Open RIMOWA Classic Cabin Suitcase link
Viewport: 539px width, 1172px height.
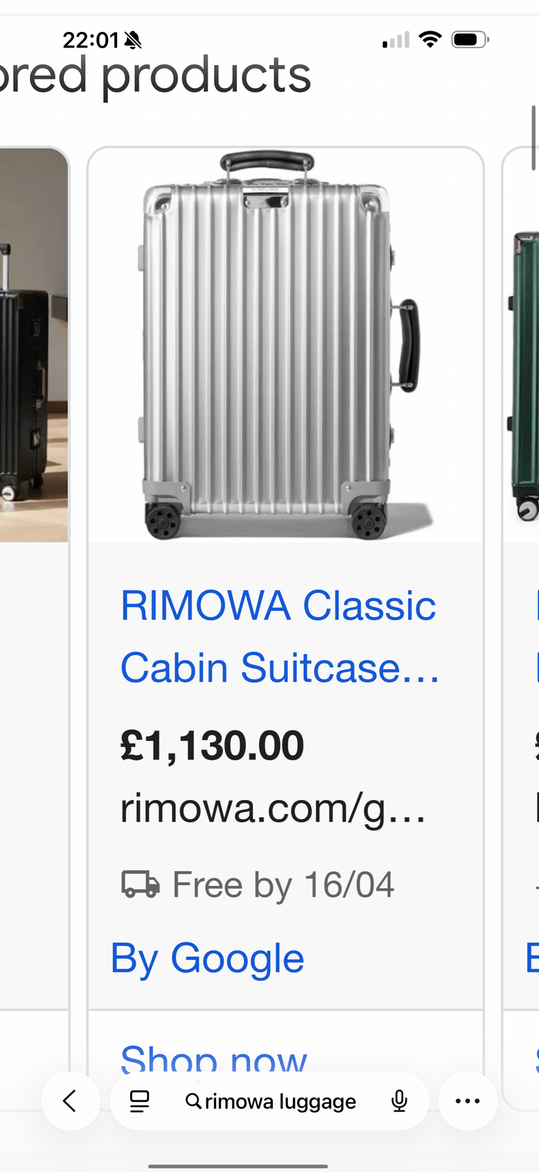(x=280, y=637)
